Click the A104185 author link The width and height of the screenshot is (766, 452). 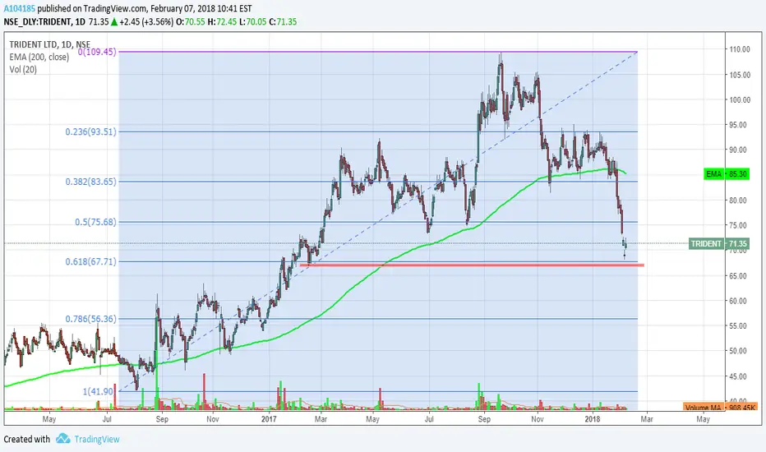[20, 9]
